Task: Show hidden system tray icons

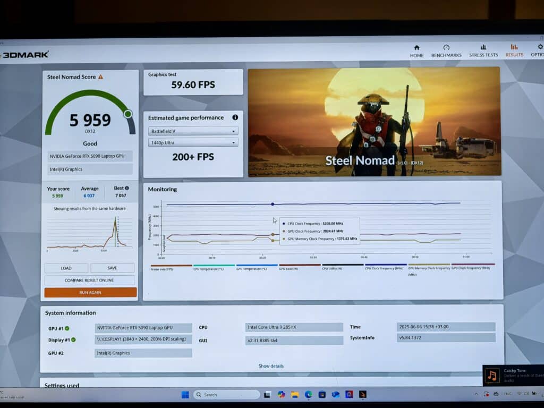Action: (x=476, y=394)
